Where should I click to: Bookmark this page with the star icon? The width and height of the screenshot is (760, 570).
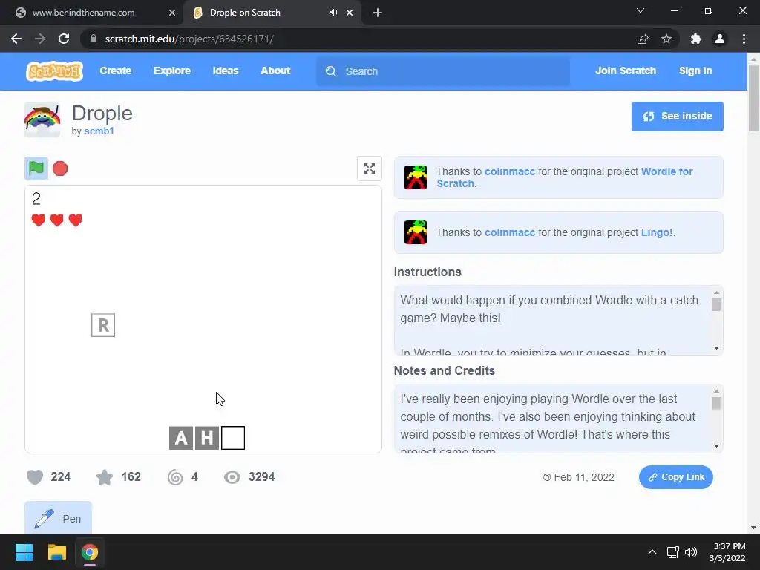point(666,39)
